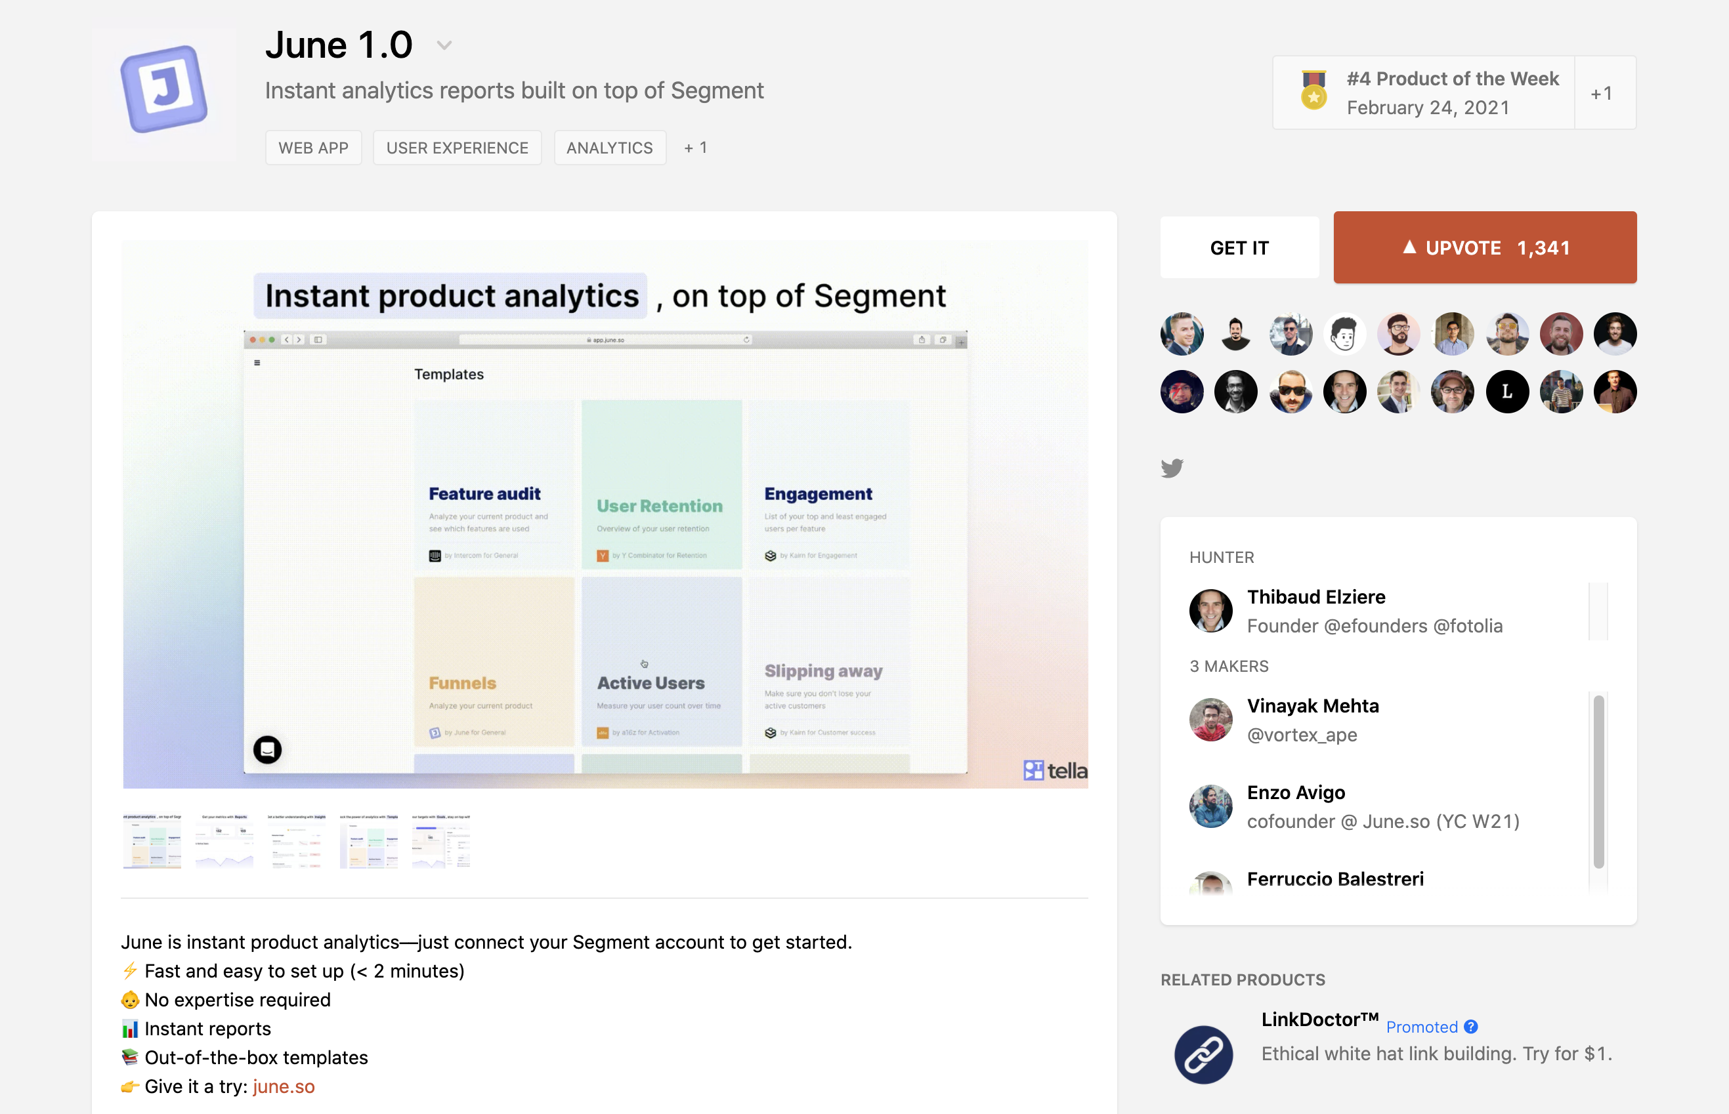Open the USER EXPERIENCE topic tag
Image resolution: width=1729 pixels, height=1114 pixels.
click(458, 148)
